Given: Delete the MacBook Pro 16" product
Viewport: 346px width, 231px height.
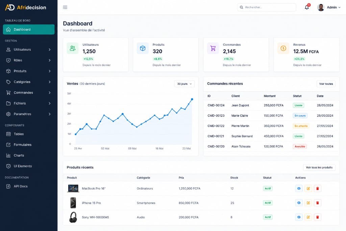Looking at the screenshot, I should pos(318,188).
